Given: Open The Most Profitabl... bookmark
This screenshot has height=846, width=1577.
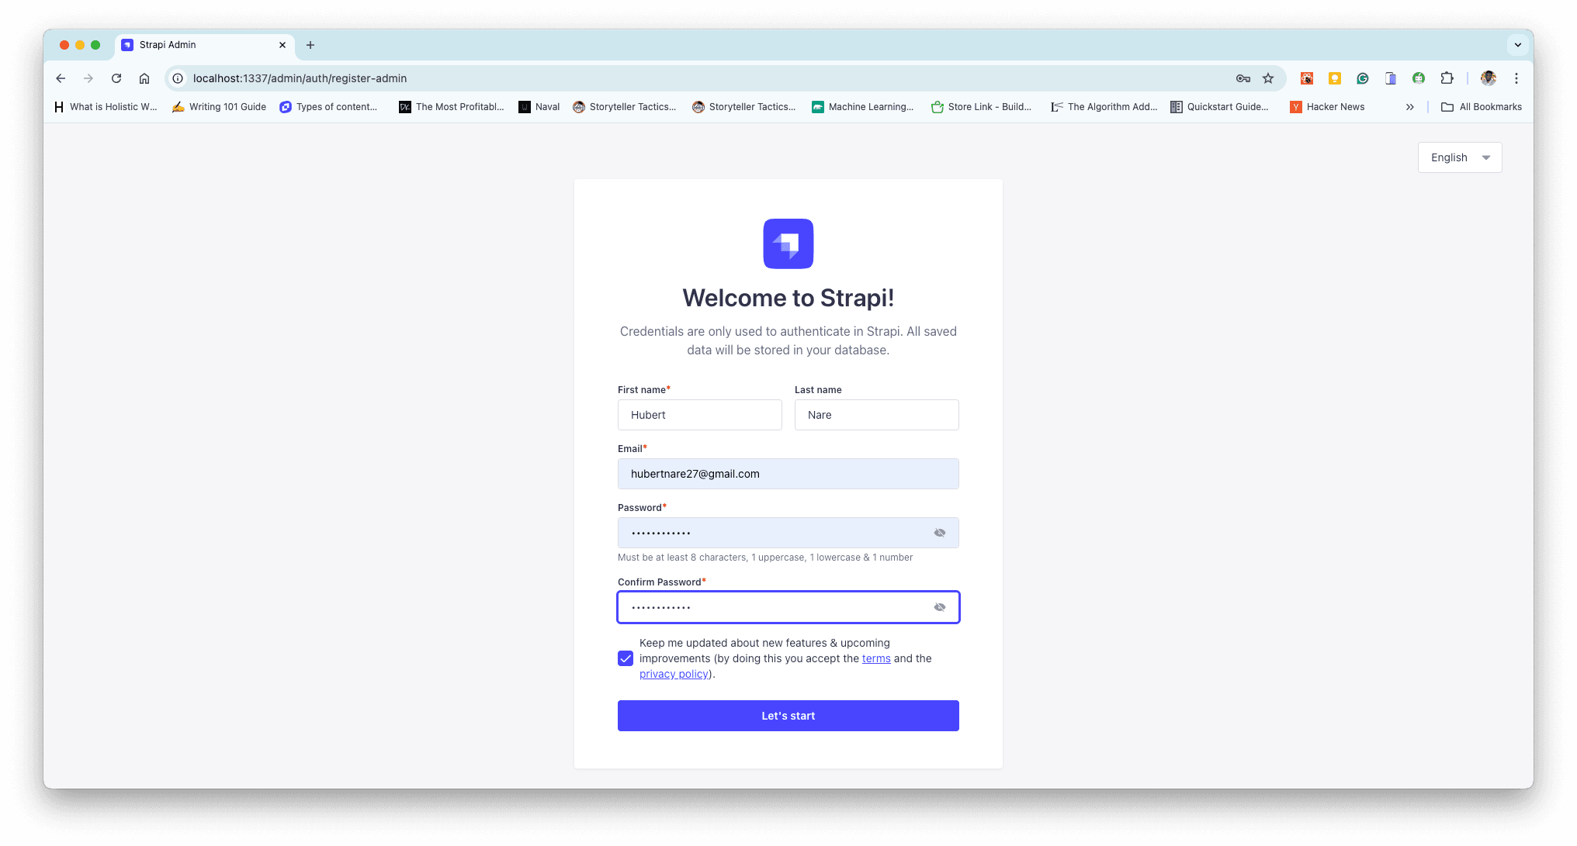Looking at the screenshot, I should [452, 107].
